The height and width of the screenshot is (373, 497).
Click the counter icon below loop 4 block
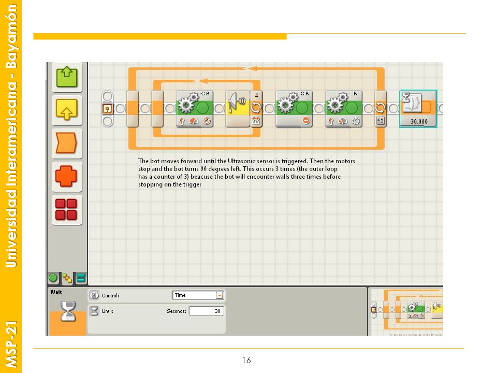256,121
